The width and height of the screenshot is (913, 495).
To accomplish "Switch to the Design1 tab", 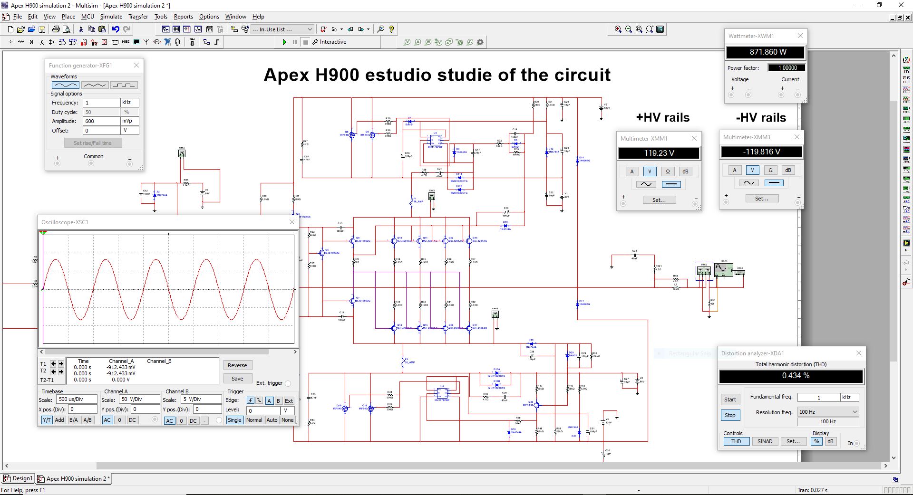I will tap(19, 478).
